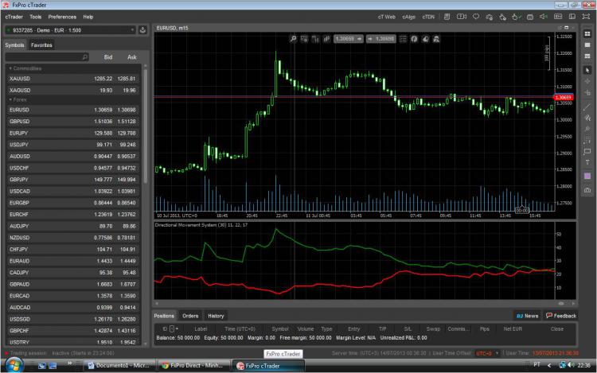Open Windows Start button
The image size is (597, 373).
(x=14, y=365)
